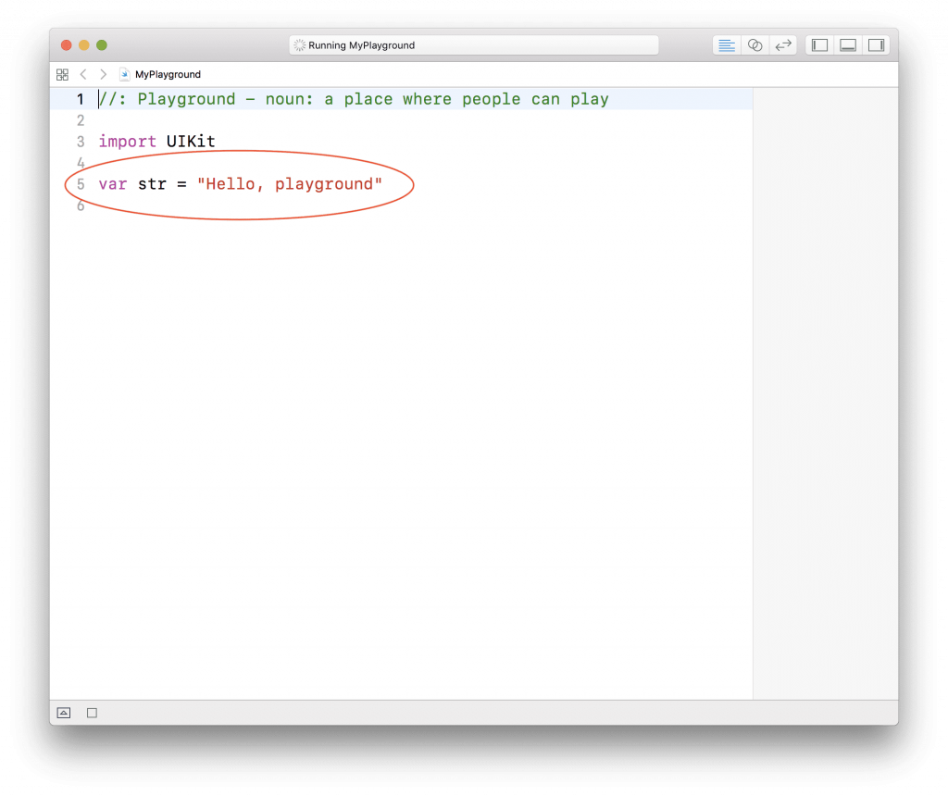Toggle the Utilities inspector panel

click(x=876, y=45)
